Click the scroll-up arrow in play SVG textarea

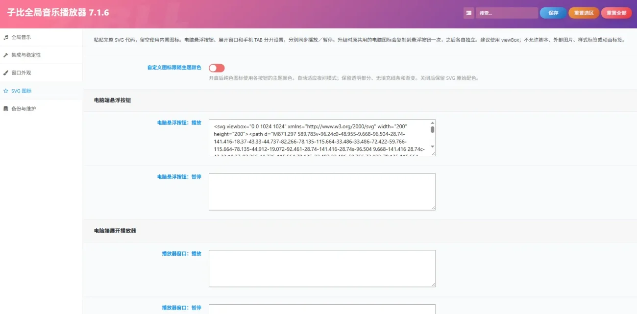pos(432,122)
